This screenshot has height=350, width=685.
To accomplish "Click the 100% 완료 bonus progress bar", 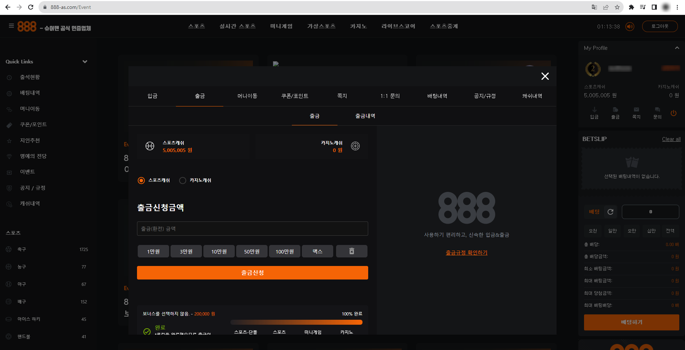I will click(x=296, y=322).
